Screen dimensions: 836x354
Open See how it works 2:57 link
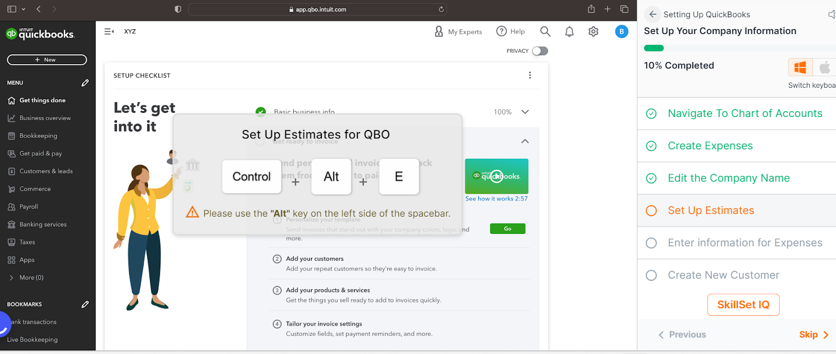[496, 198]
